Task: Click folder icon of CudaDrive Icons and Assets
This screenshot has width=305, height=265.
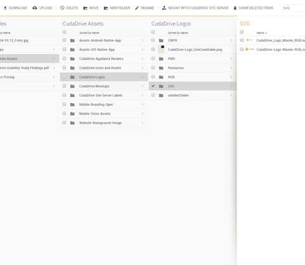Action: [x=72, y=68]
